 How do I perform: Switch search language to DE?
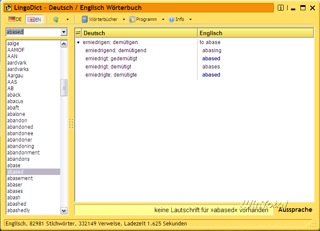click(x=15, y=19)
